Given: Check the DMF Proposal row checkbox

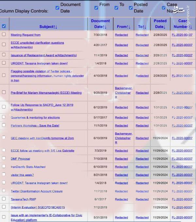Looking at the screenshot, I should [4, 158].
